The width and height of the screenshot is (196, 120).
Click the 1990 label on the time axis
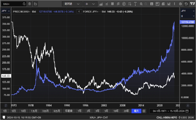67,106
